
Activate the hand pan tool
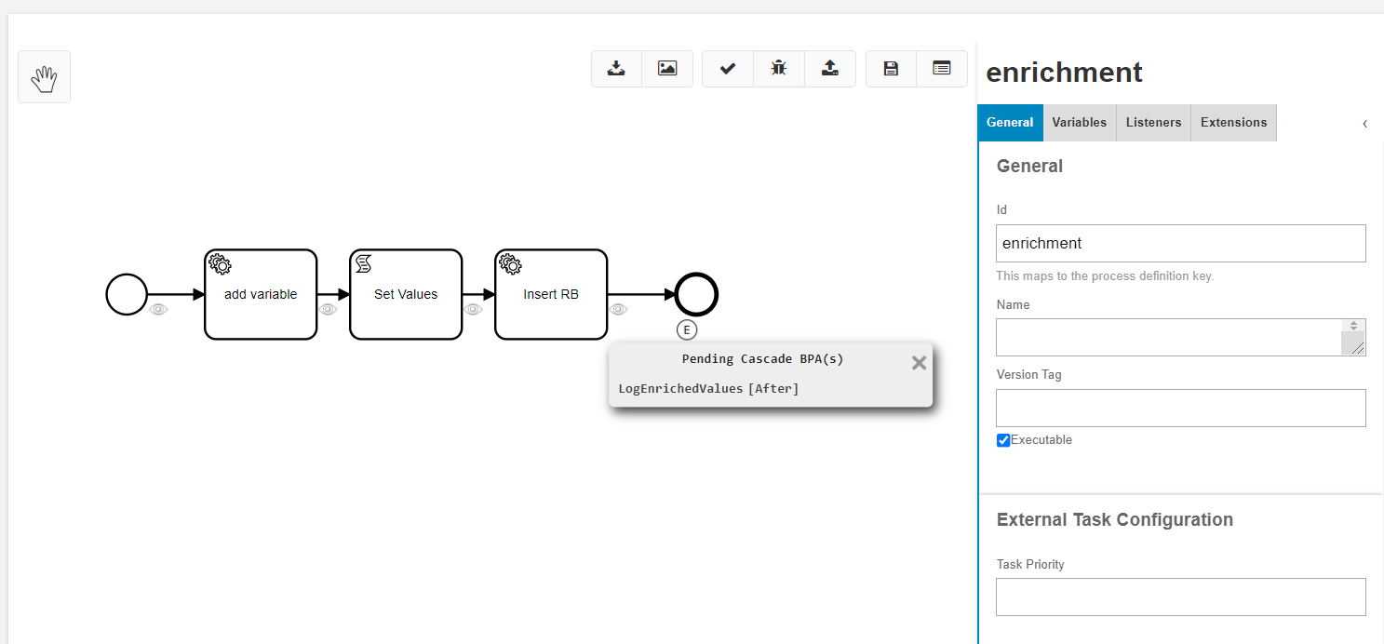[x=44, y=77]
